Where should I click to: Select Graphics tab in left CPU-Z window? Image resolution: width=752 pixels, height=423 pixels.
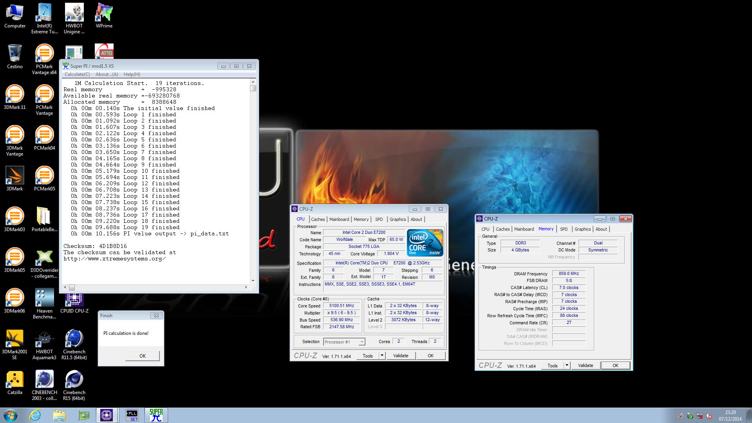pyautogui.click(x=398, y=219)
